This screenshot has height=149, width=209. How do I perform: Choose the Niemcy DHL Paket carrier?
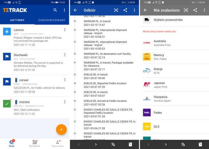tap(174, 57)
